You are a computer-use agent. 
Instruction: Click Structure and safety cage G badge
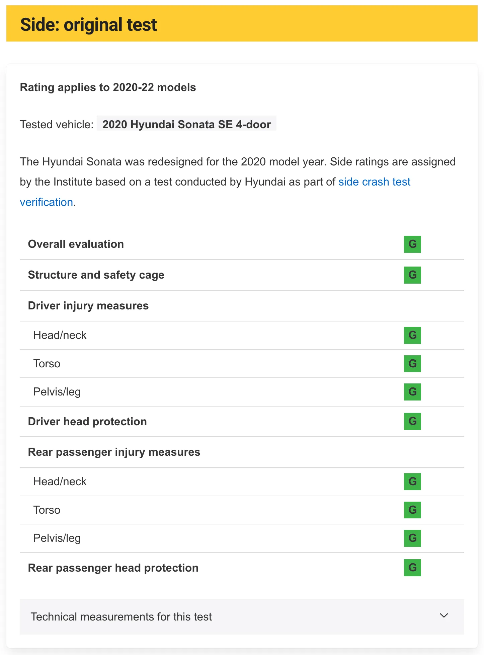pos(412,275)
